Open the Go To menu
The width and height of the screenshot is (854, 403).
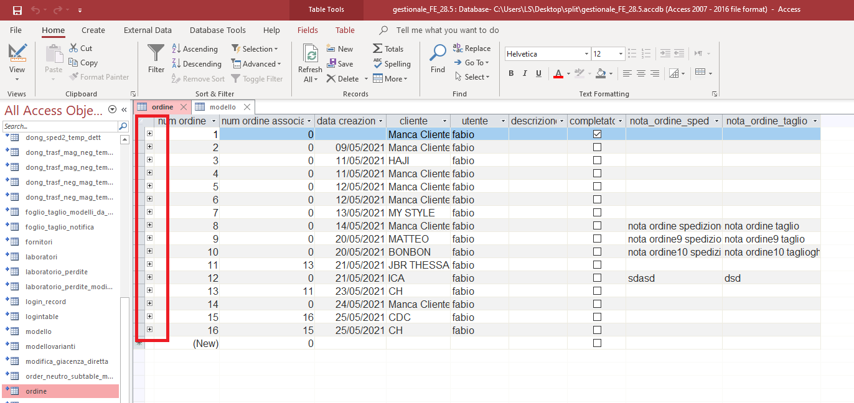click(x=472, y=63)
